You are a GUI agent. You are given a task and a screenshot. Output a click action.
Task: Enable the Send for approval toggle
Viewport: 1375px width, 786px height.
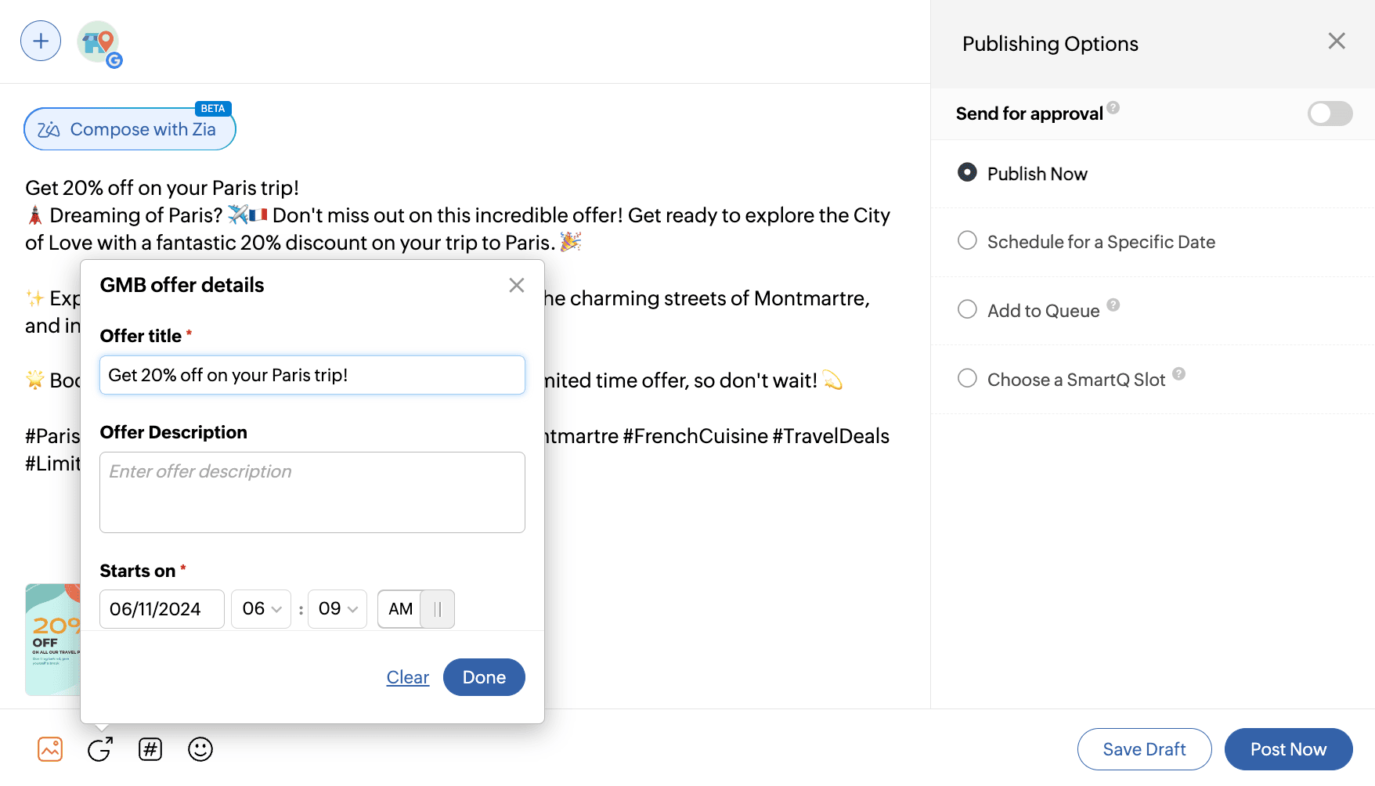(1330, 114)
